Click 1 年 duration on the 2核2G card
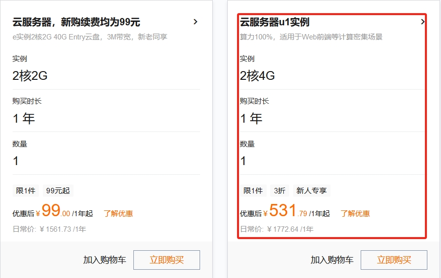441x278 pixels. (x=24, y=118)
